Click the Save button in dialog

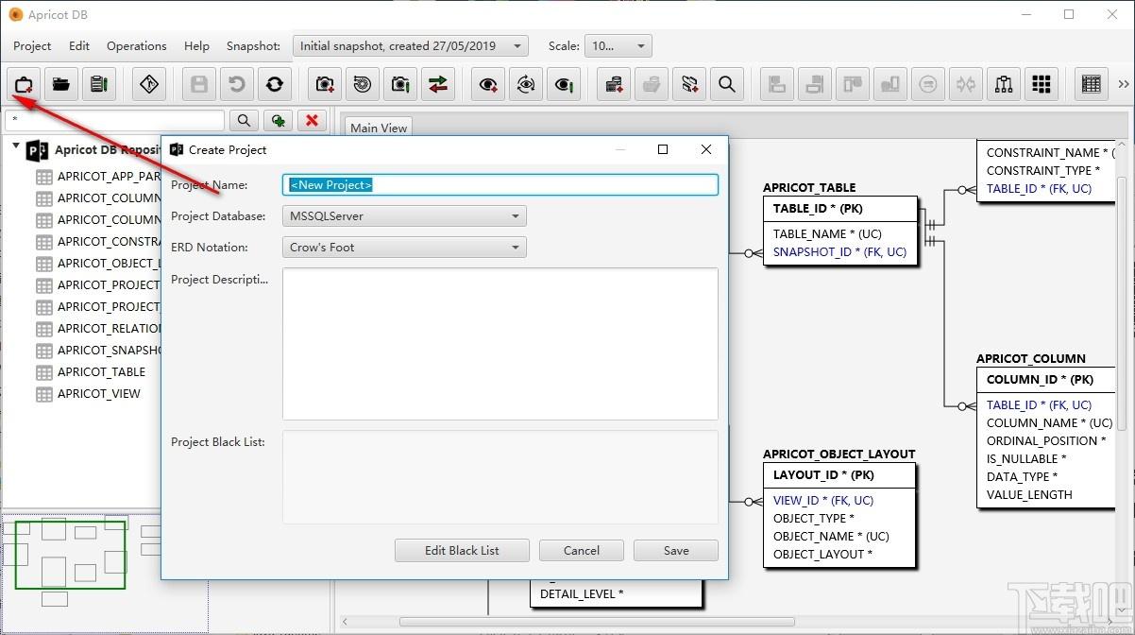tap(676, 550)
